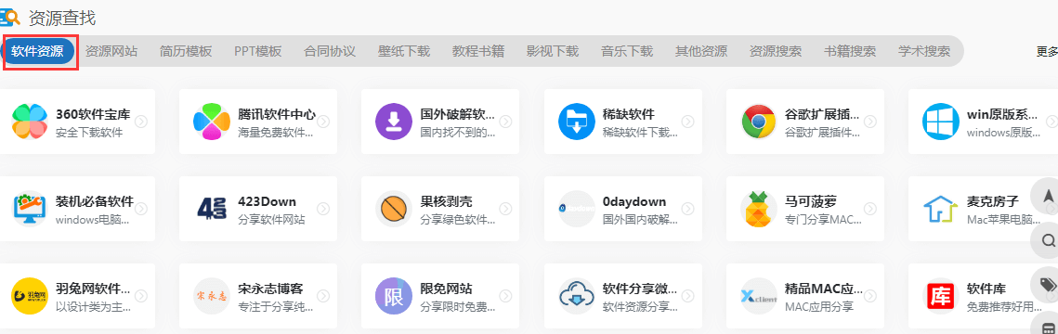Click the 资源查找 search logo icon
Image resolution: width=1058 pixels, height=334 pixels.
[x=10, y=17]
